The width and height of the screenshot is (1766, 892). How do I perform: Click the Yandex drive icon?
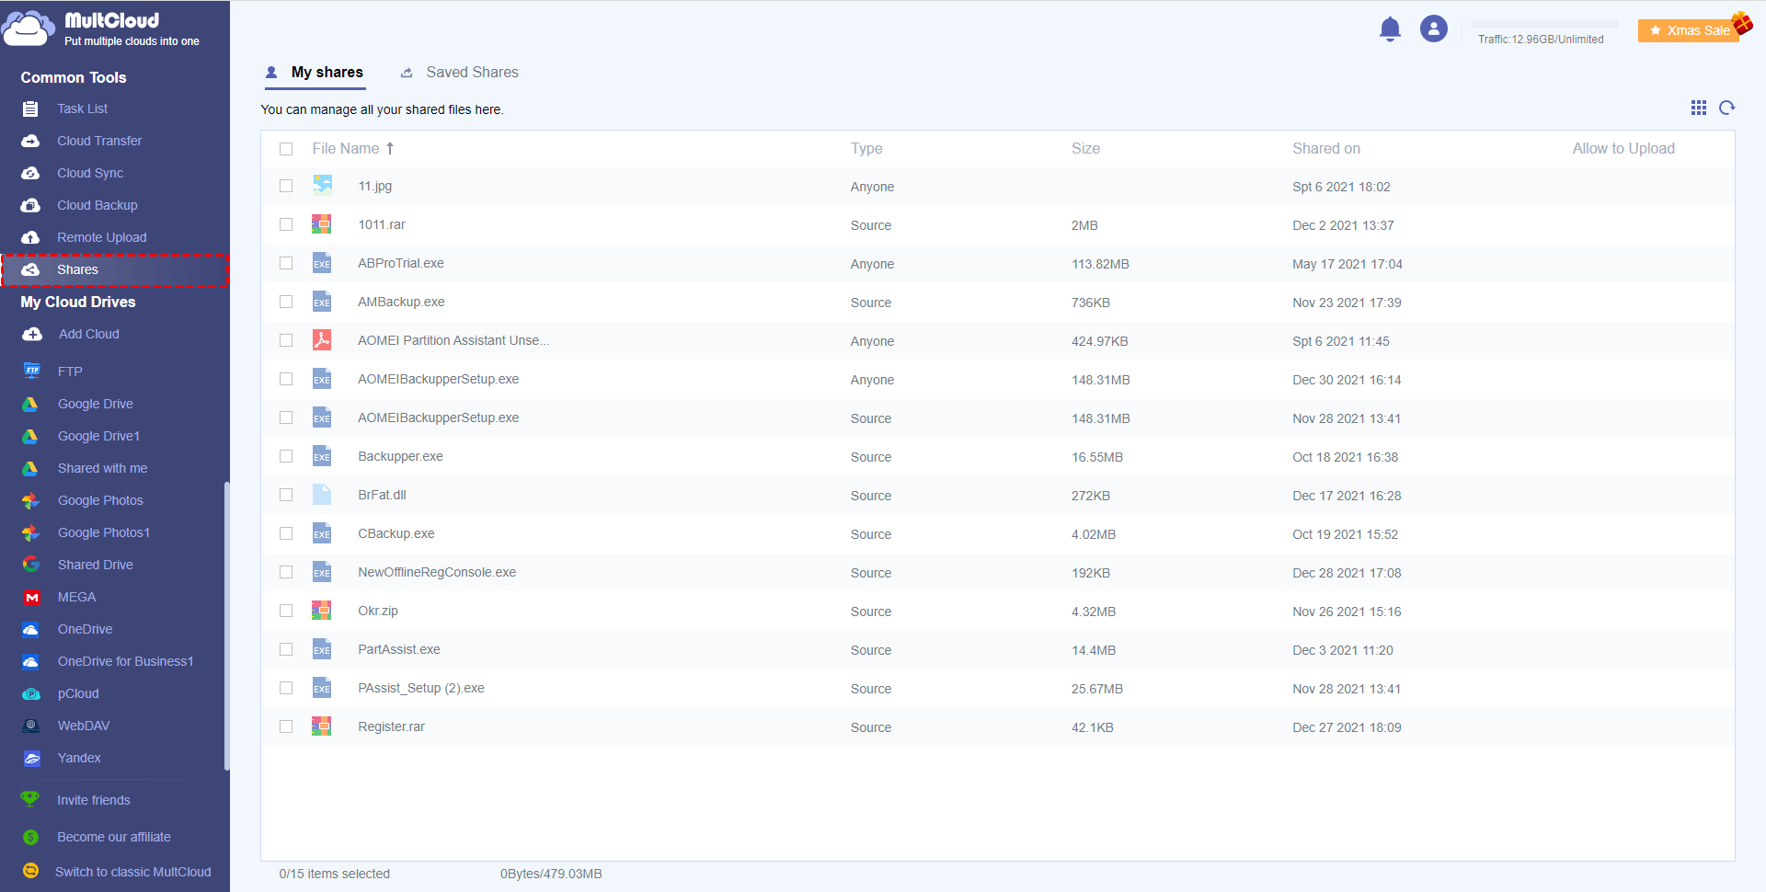tap(32, 758)
